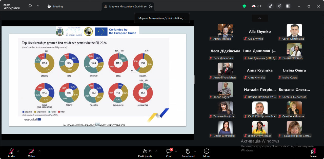Open the annotate pencil tool
The height and width of the screenshot is (159, 324).
[x=271, y=6]
